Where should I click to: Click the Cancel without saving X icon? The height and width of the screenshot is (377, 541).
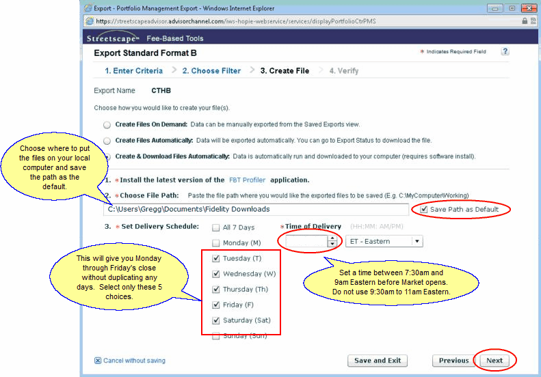(98, 361)
